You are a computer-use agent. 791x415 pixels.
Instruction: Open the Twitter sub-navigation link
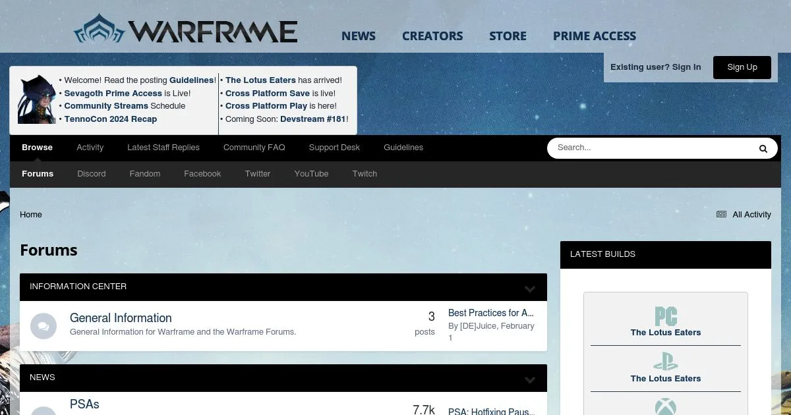coord(258,174)
